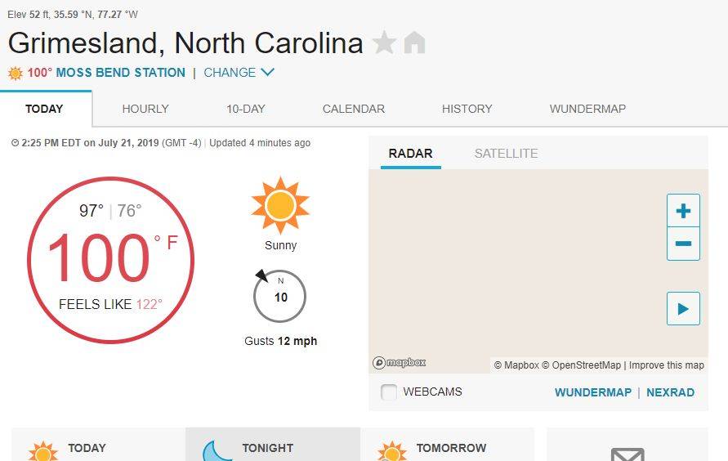Screen dimensions: 728x461
Task: Expand the Change station dropdown
Action: pos(239,73)
